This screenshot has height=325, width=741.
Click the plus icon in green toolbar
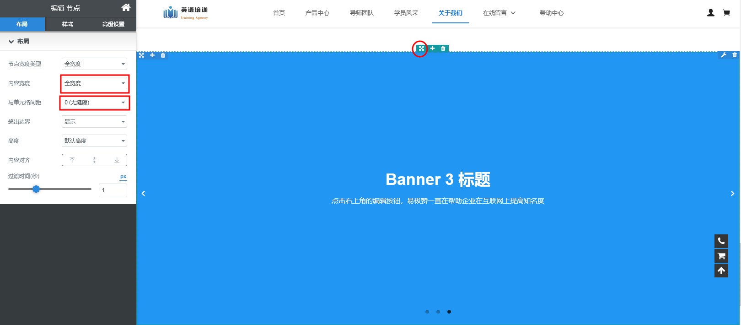432,49
